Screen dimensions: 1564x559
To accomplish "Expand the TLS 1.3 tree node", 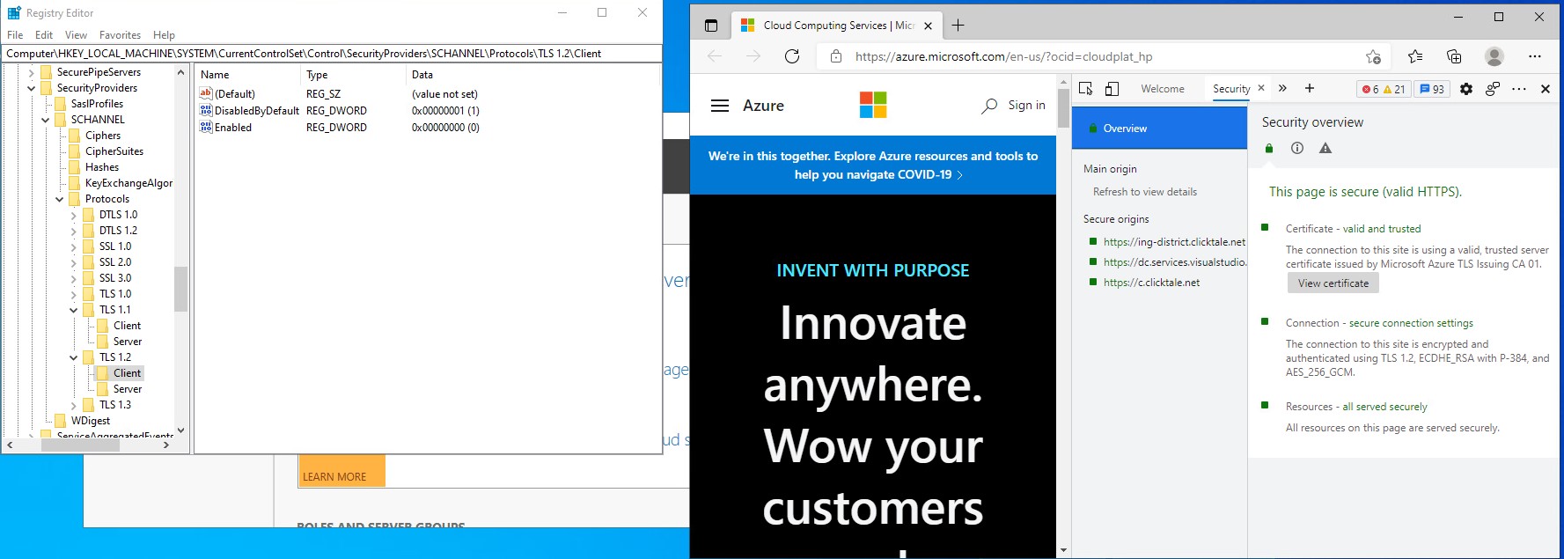I will click(74, 405).
